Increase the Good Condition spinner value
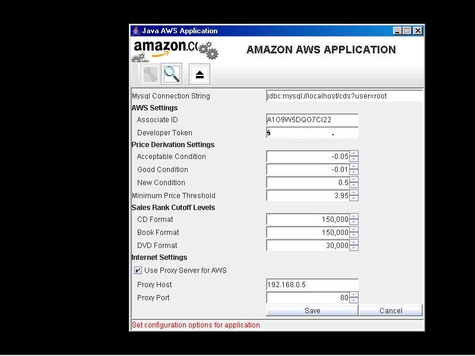 353,167
